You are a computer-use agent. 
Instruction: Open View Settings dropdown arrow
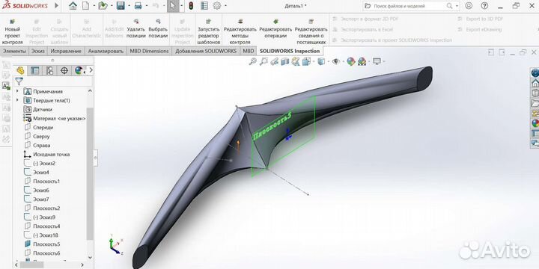click(x=383, y=61)
